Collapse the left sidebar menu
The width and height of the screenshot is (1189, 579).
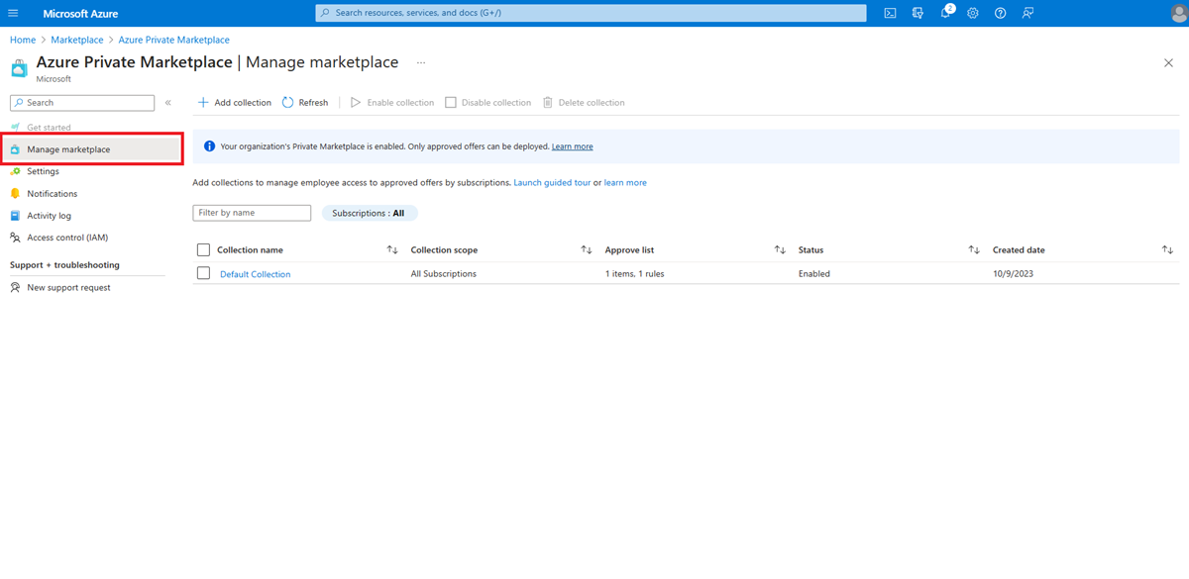(x=168, y=103)
